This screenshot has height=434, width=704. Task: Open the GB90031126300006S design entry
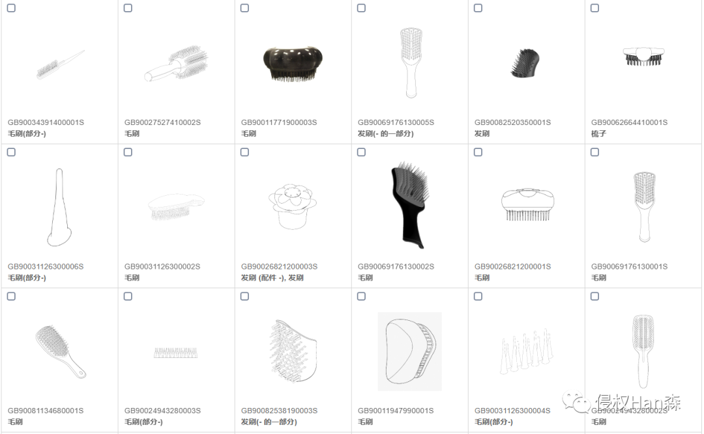point(46,267)
